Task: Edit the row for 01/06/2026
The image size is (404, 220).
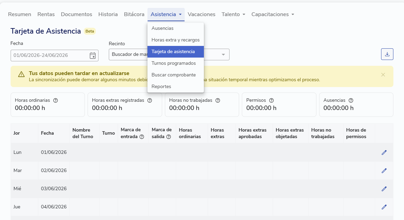Action: coord(384,152)
